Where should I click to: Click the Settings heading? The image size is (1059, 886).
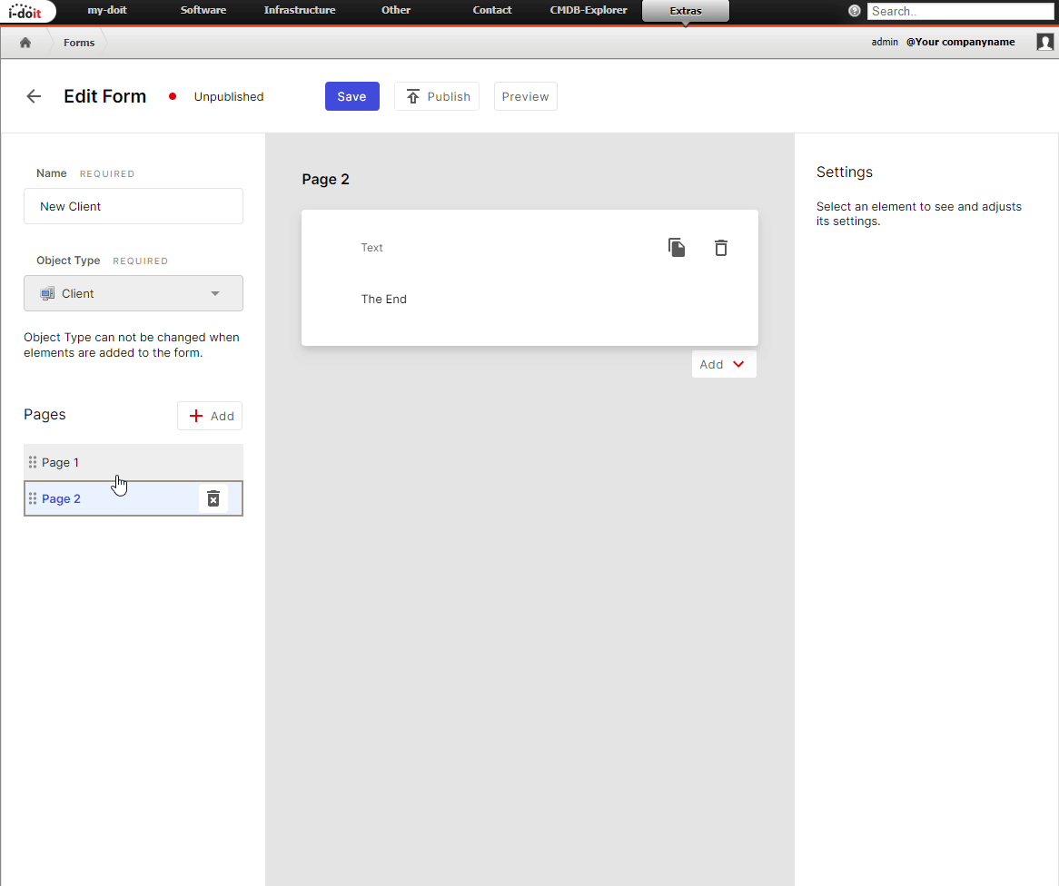click(845, 172)
